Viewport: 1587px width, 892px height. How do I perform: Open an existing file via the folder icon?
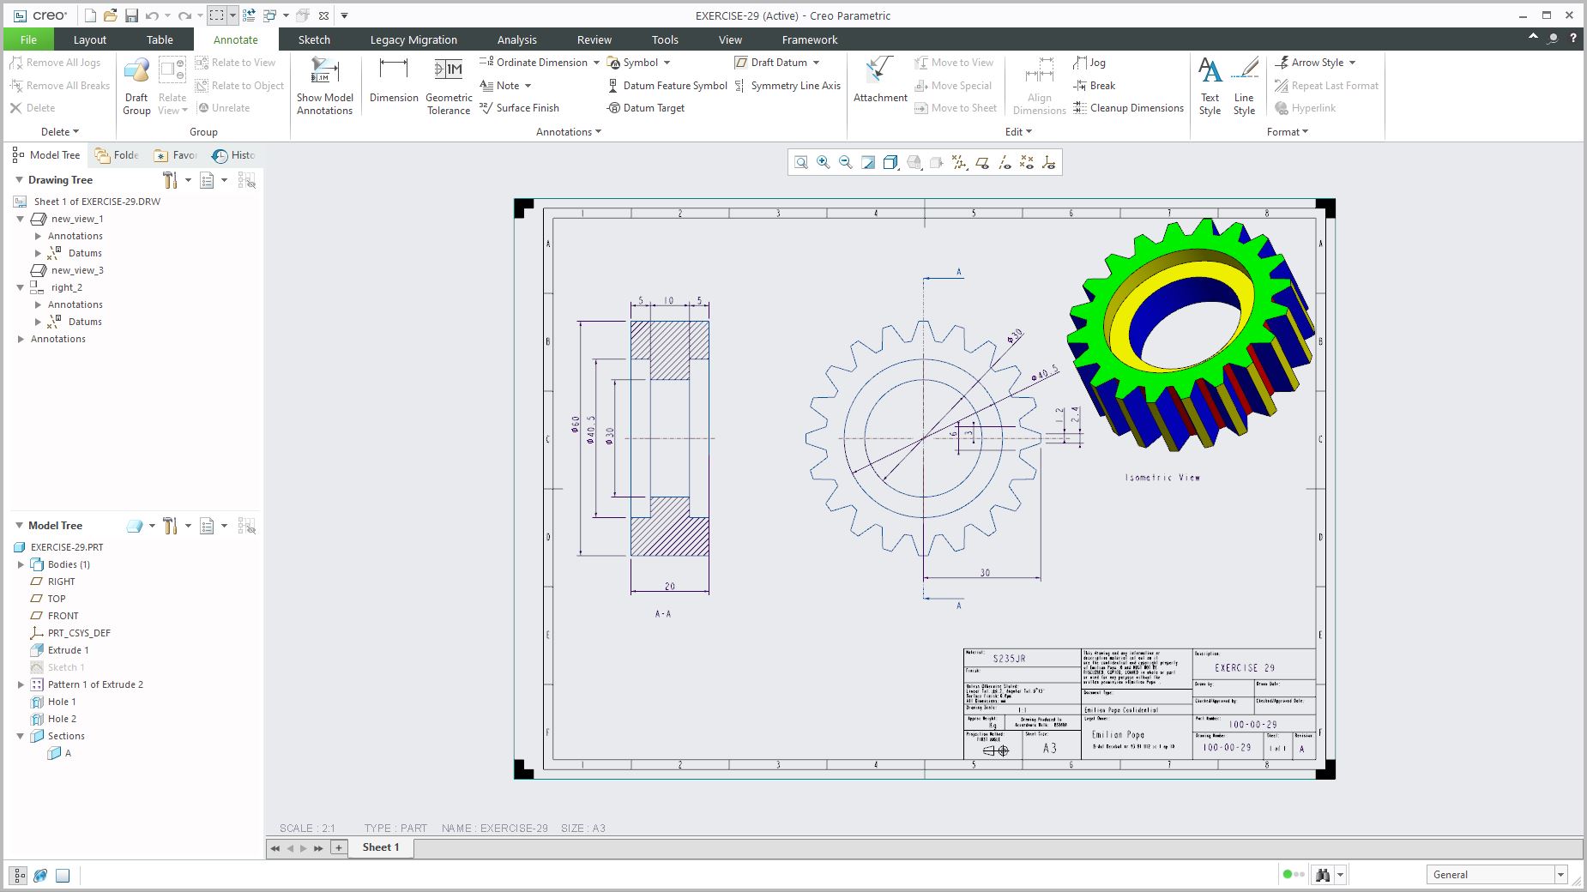pyautogui.click(x=110, y=15)
